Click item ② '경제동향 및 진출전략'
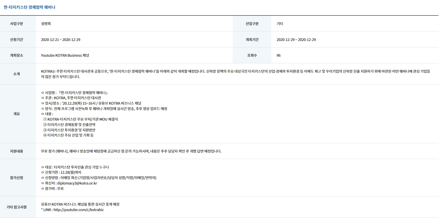Screen dimensions: 439x218 (69, 125)
